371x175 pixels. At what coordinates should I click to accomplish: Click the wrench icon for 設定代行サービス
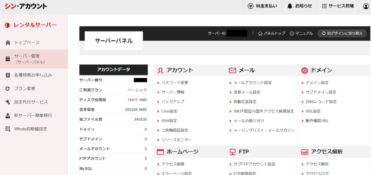pos(8,102)
